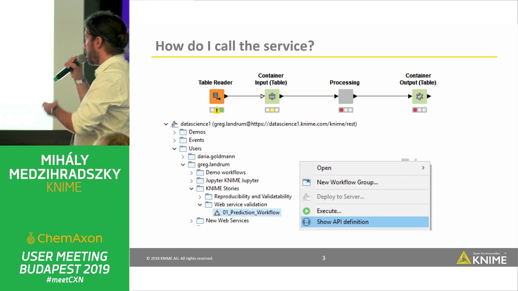This screenshot has height=291, width=518.
Task: Click the greg.landrum folder icon
Action: (x=191, y=164)
